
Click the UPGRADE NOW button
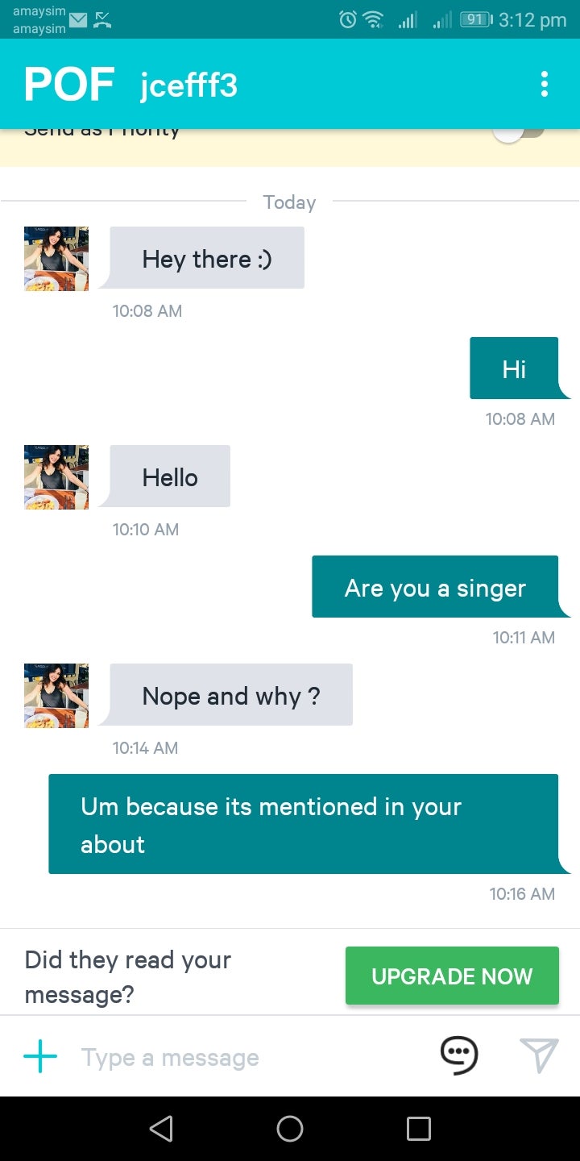(452, 976)
